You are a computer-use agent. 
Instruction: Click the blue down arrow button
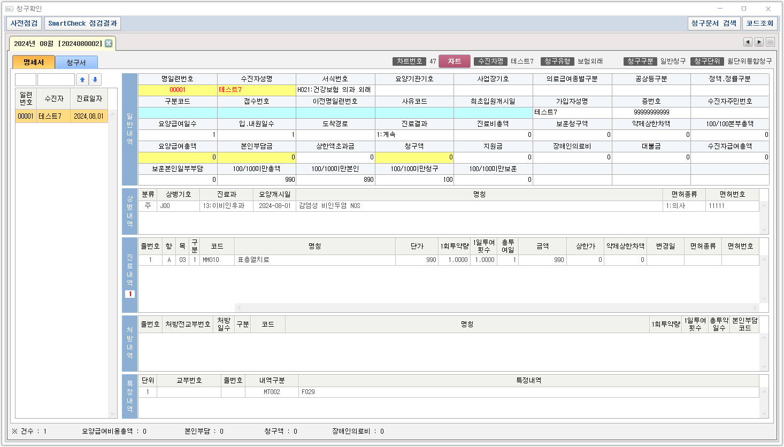pyautogui.click(x=95, y=80)
